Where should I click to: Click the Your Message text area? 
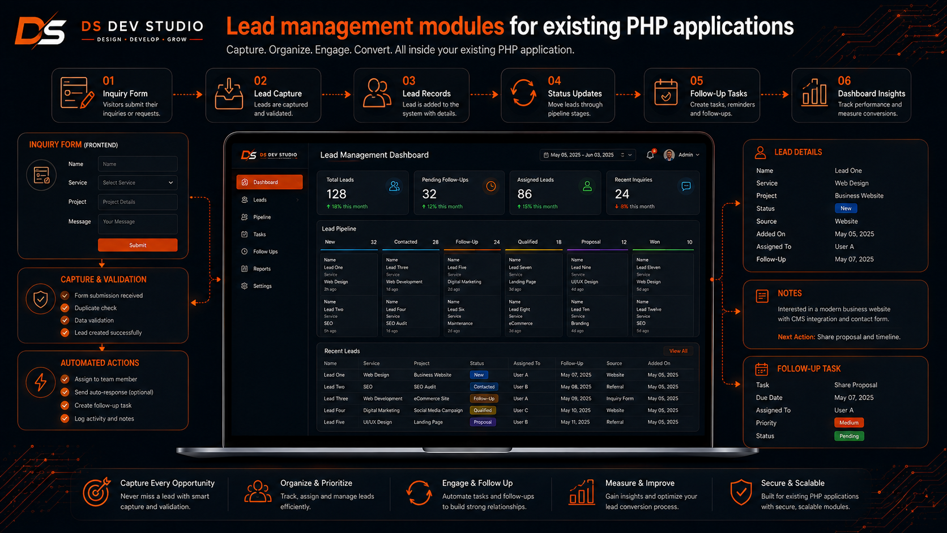[138, 224]
